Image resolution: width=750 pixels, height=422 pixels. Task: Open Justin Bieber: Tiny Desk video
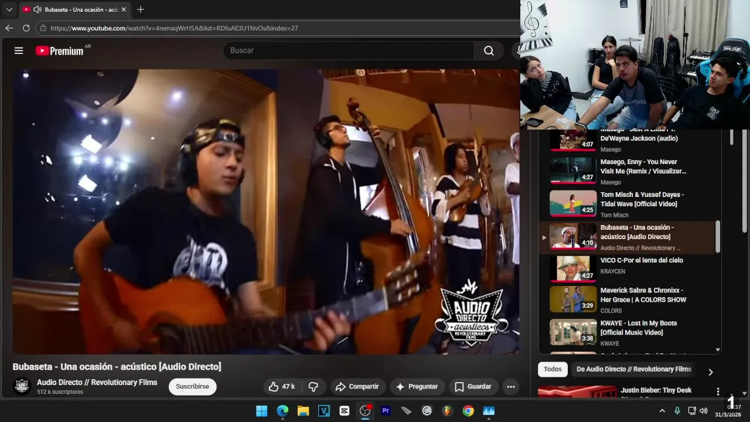pos(656,390)
